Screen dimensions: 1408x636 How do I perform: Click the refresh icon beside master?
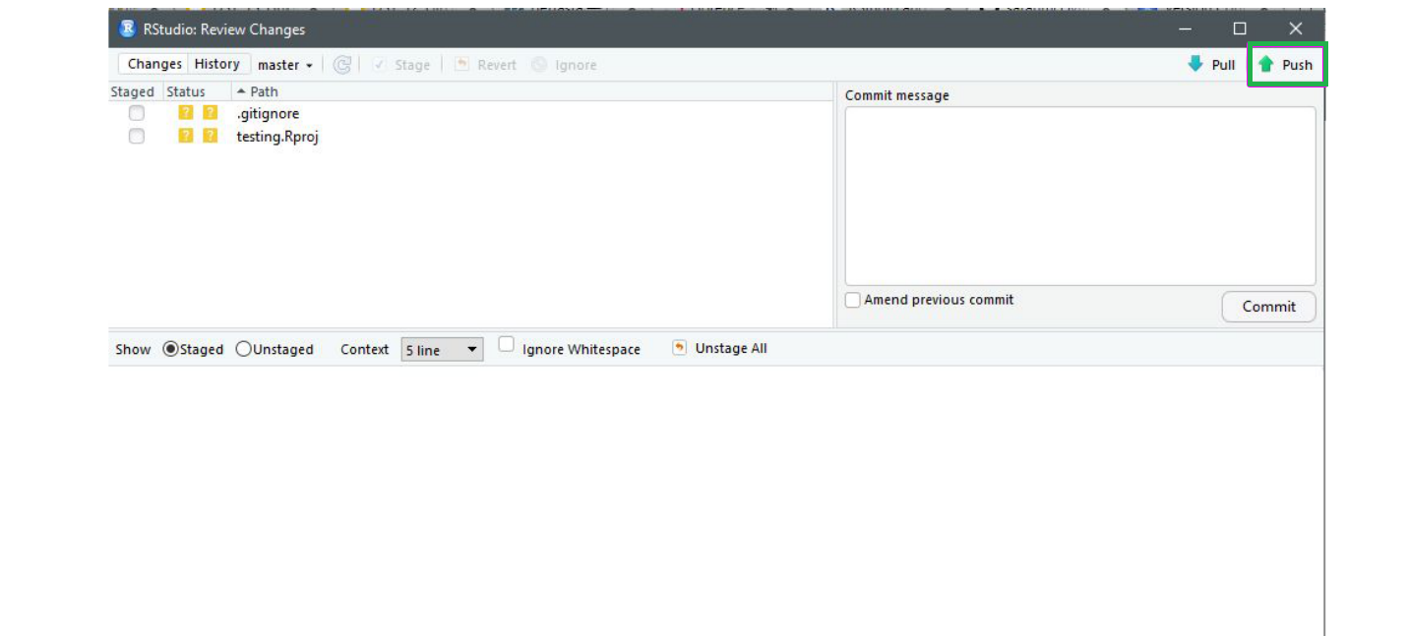[341, 65]
